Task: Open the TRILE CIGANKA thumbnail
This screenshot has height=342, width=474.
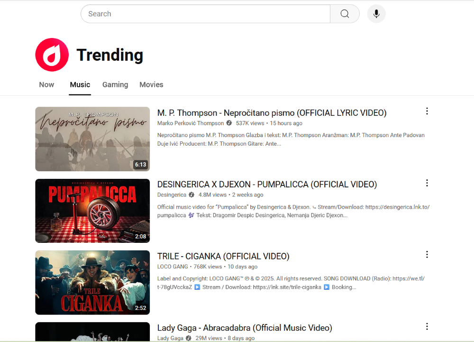Action: click(92, 282)
